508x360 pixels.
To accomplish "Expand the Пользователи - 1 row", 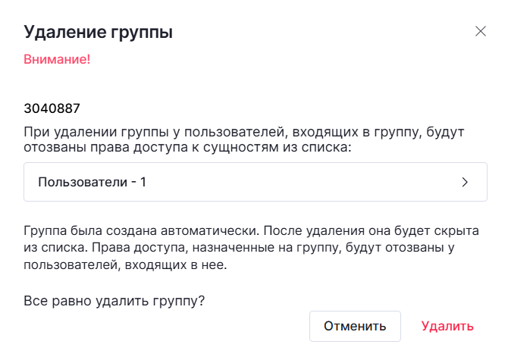I will 255,182.
